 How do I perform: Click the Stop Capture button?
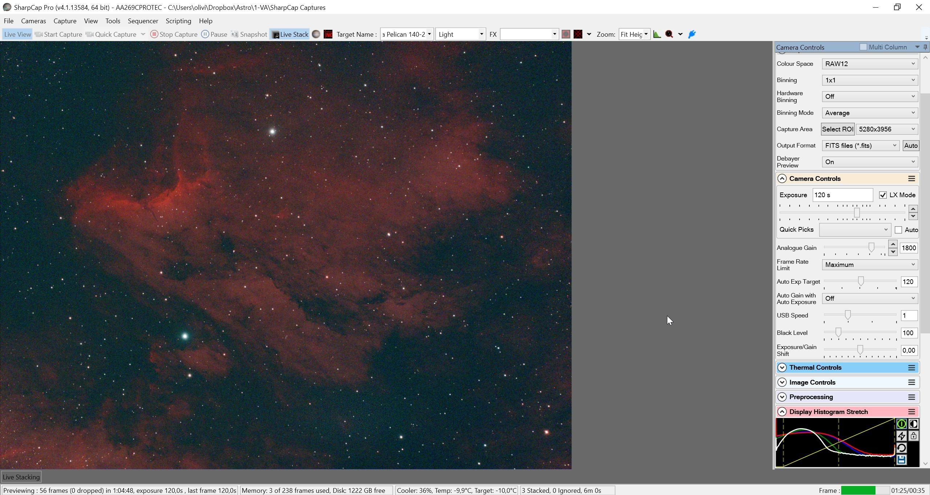[174, 34]
